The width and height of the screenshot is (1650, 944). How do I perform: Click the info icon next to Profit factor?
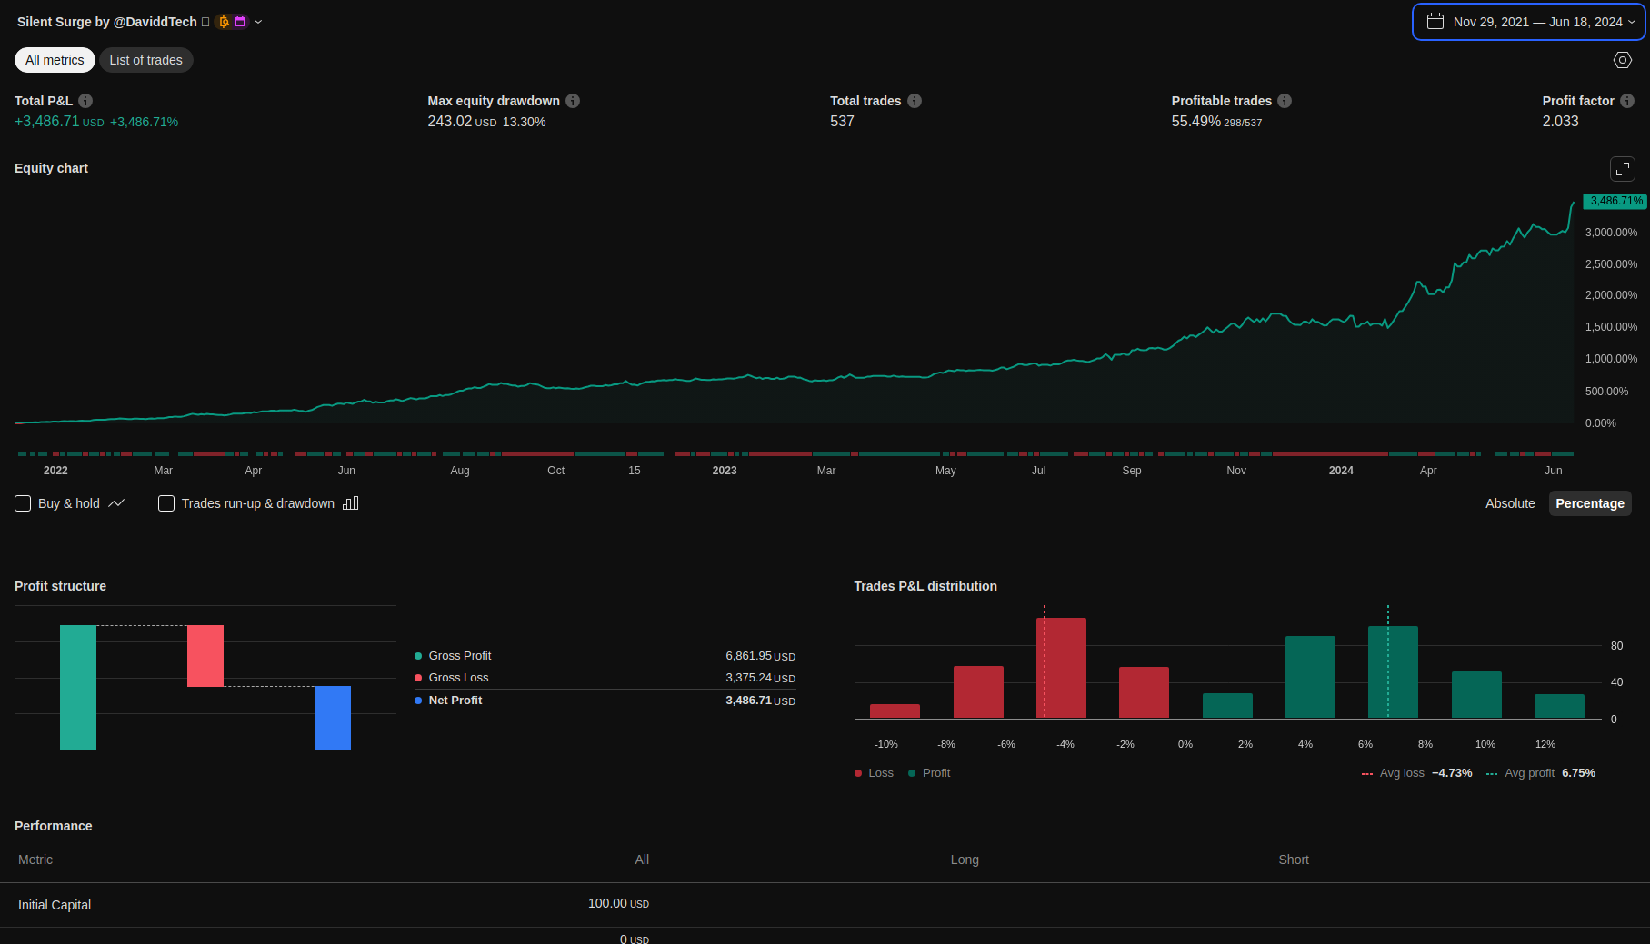[x=1627, y=101]
